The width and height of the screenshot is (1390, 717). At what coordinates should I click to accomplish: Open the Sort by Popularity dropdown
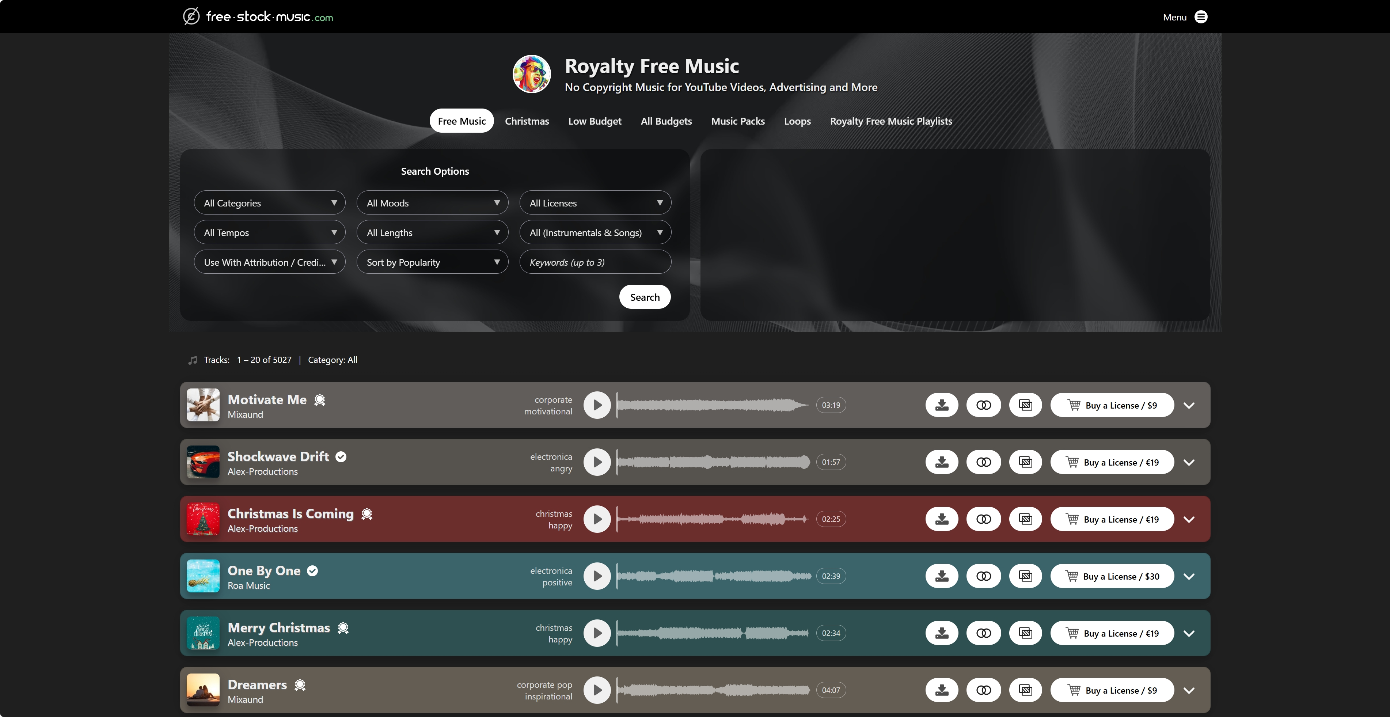[x=432, y=262]
